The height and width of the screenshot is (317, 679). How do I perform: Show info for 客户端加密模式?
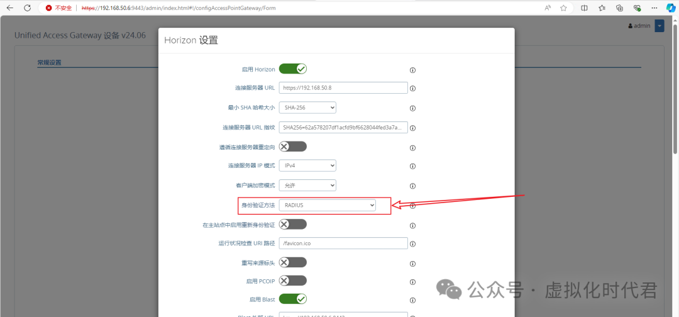point(412,186)
